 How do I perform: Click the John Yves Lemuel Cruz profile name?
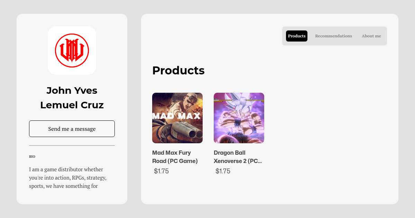coord(72,98)
